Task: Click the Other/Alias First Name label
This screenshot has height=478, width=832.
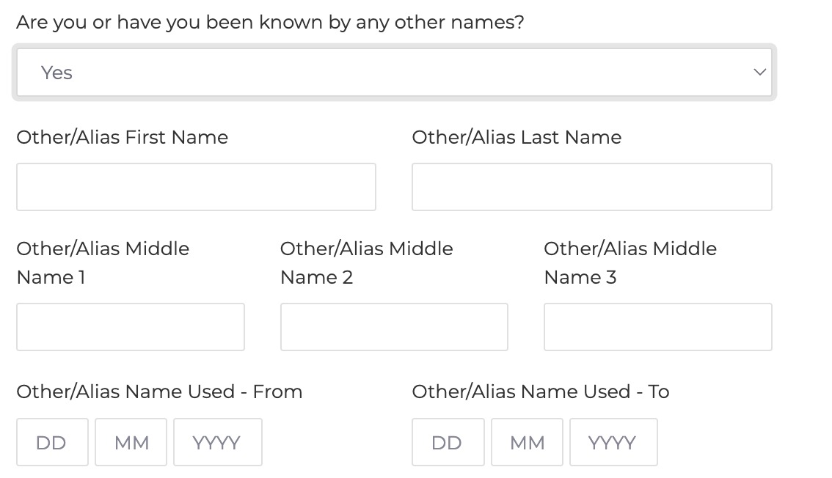Action: point(122,137)
